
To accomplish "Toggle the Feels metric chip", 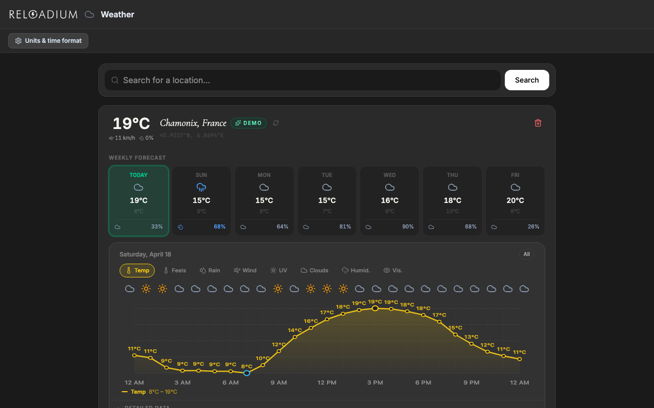I will 175,270.
